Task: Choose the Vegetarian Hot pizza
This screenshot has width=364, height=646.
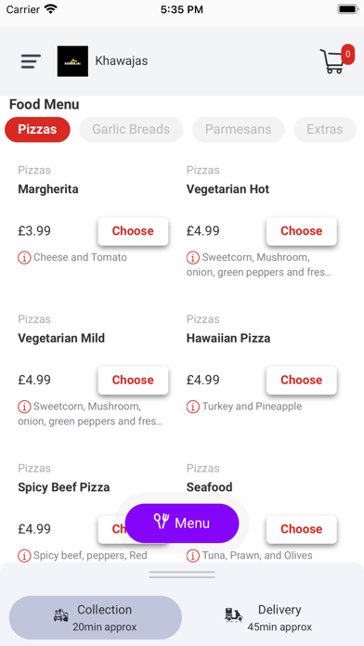Action: [302, 231]
